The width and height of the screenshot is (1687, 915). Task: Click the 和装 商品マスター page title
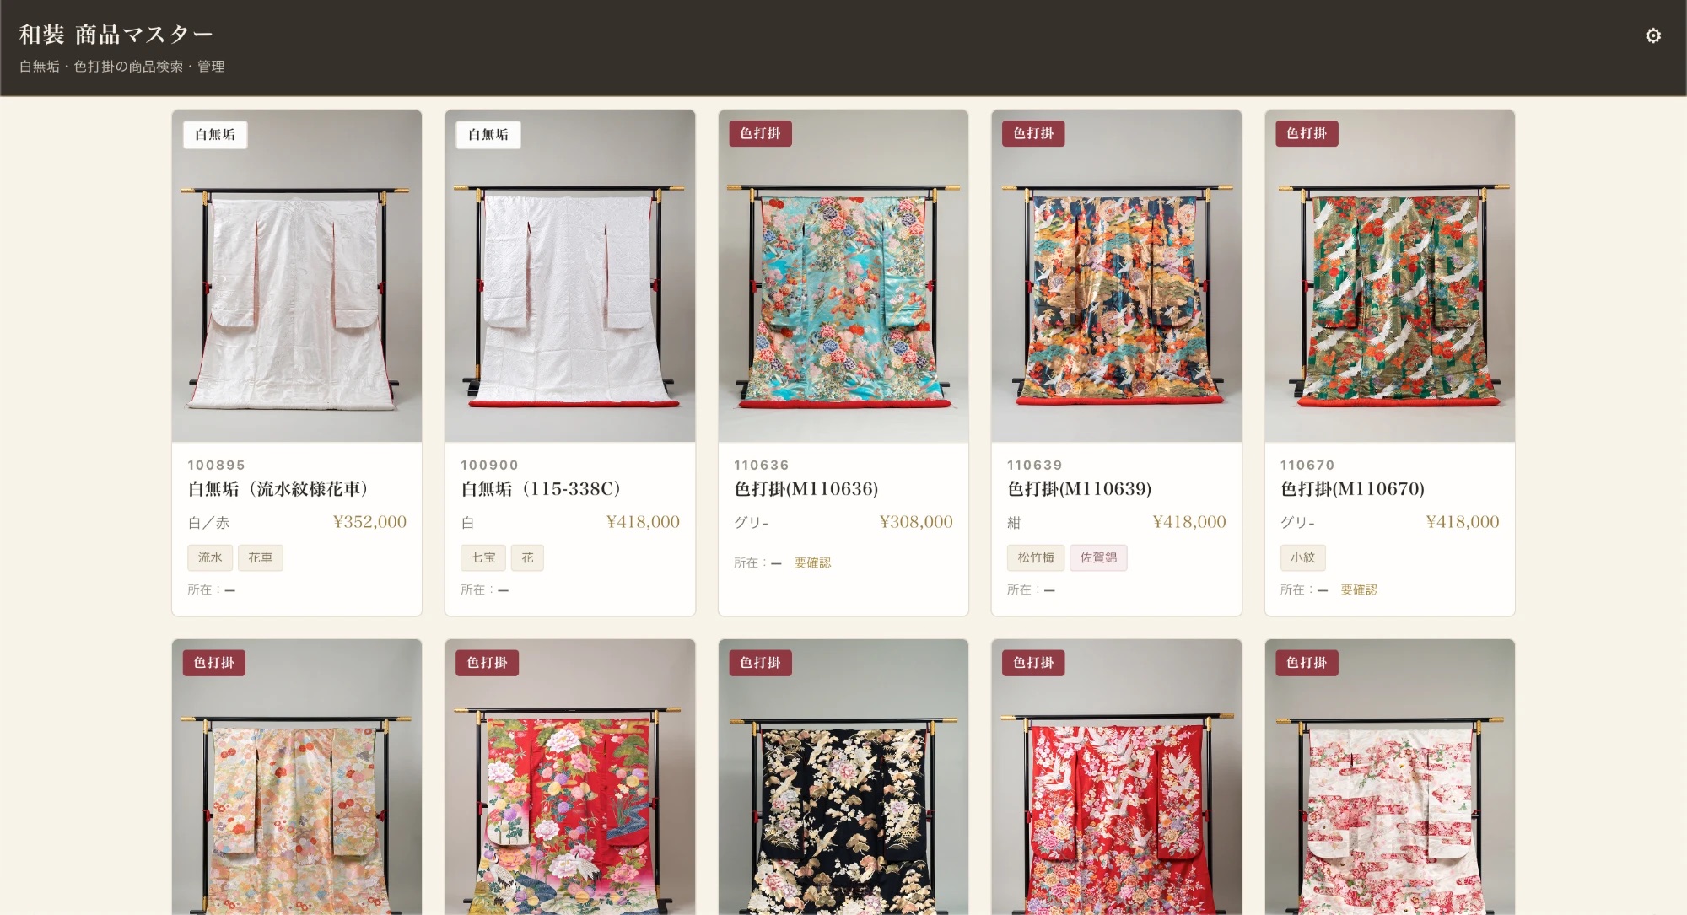tap(116, 35)
